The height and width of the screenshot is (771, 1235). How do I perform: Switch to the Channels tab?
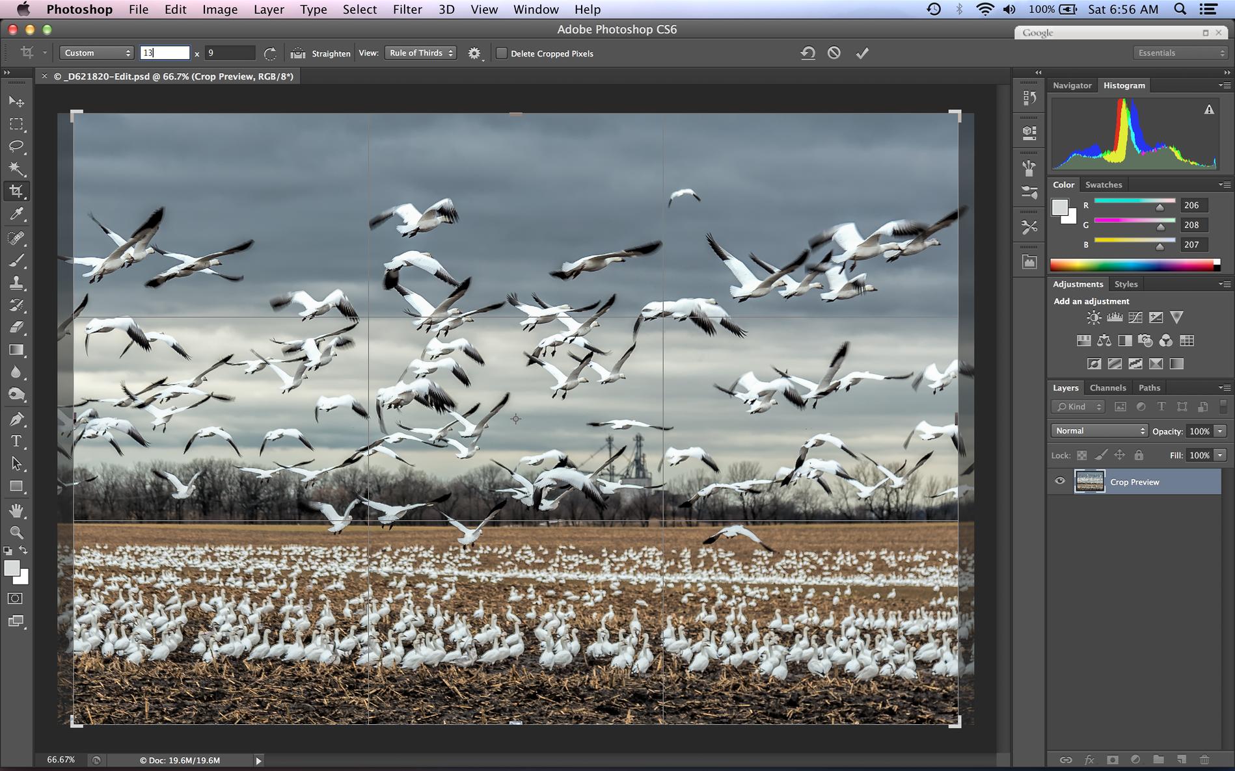(x=1107, y=387)
